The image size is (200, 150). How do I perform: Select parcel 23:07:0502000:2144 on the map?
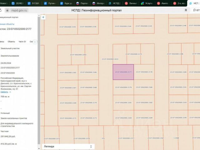point(123,26)
